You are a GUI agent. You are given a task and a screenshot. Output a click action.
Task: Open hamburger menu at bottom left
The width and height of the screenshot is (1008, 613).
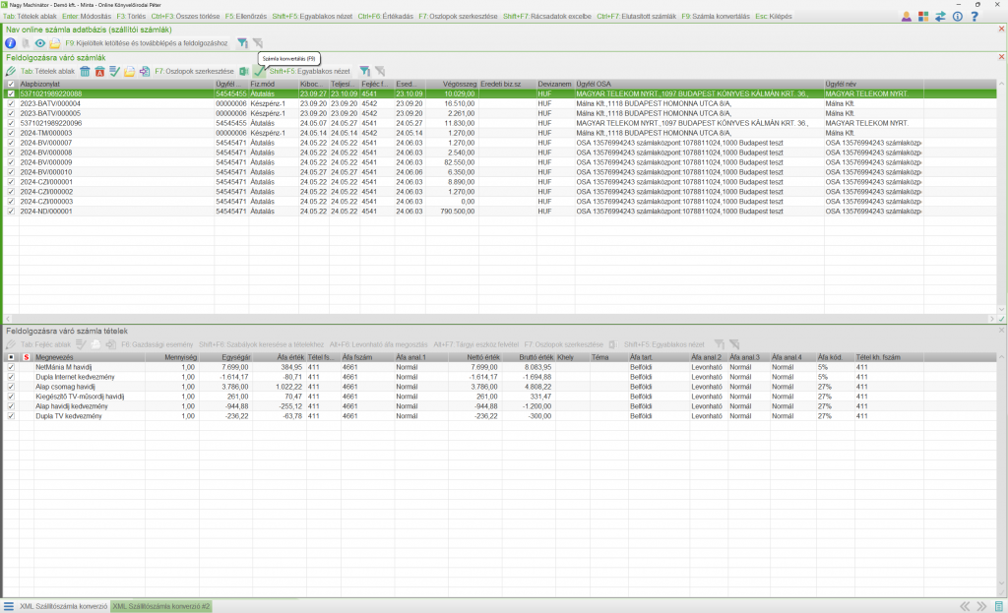point(9,606)
